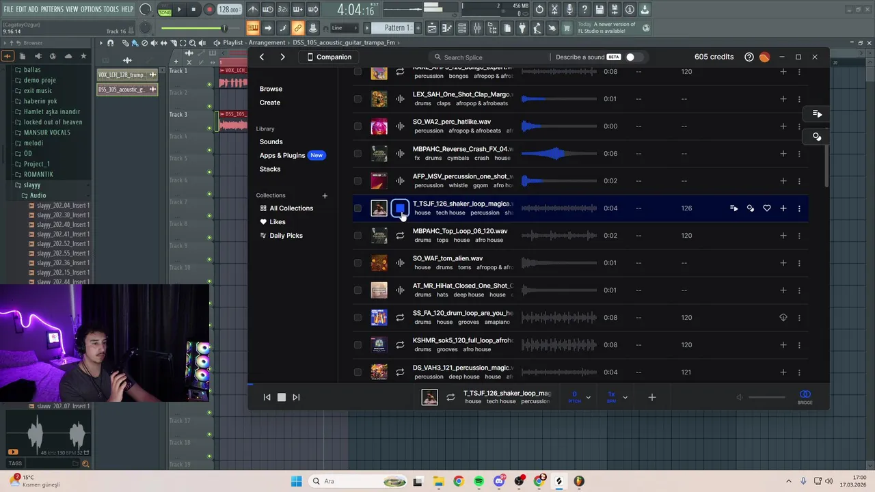Viewport: 875px width, 492px height.
Task: Find similar sounds for T_TSJF_126 shaker loop
Action: pyautogui.click(x=751, y=208)
